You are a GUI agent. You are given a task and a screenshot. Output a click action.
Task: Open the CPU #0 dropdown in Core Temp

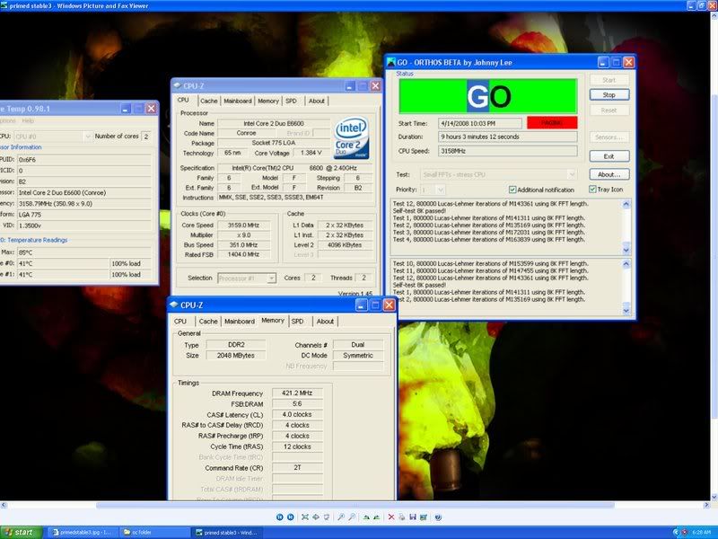(x=87, y=137)
